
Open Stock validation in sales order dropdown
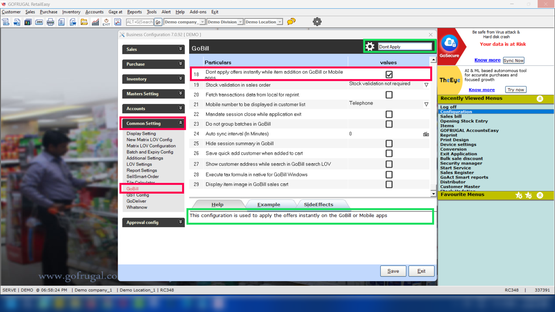tap(426, 85)
